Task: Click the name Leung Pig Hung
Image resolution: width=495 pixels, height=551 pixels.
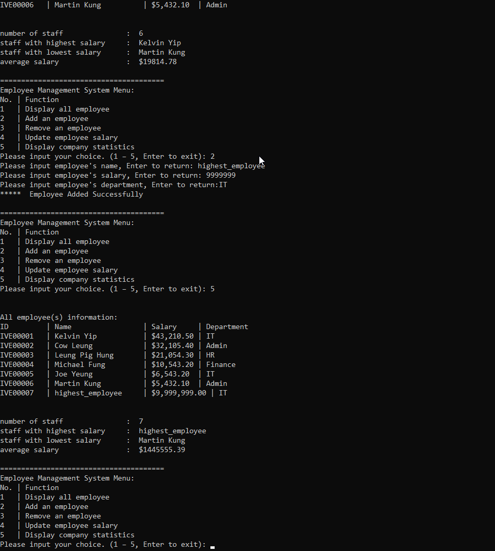Action: point(84,355)
